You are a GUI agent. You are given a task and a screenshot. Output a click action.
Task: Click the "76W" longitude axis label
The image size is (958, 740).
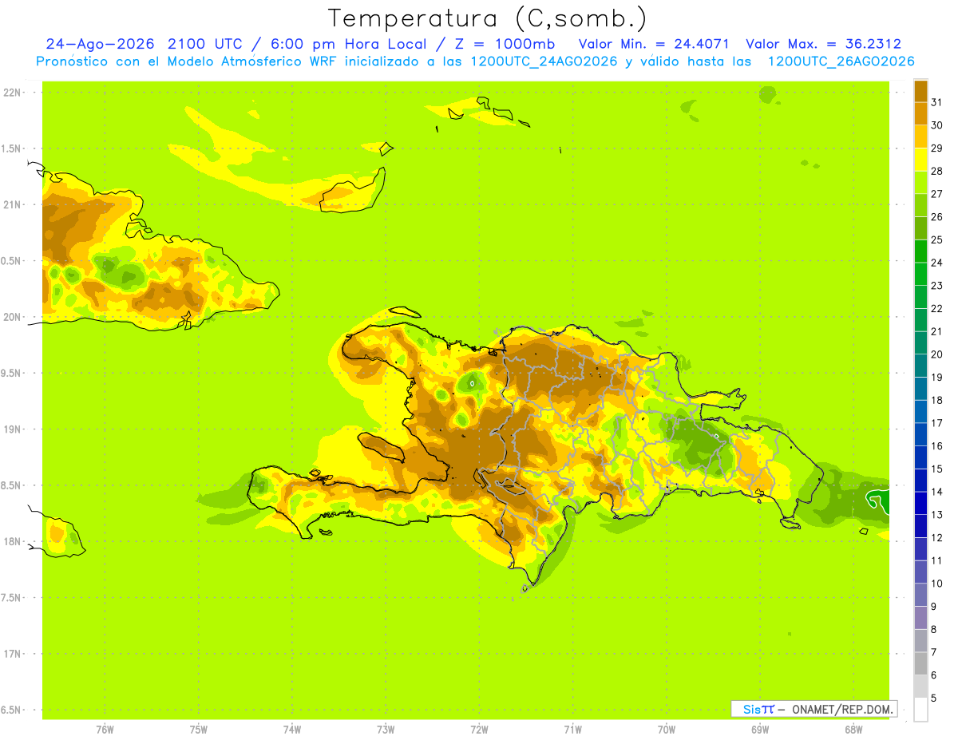pos(105,730)
